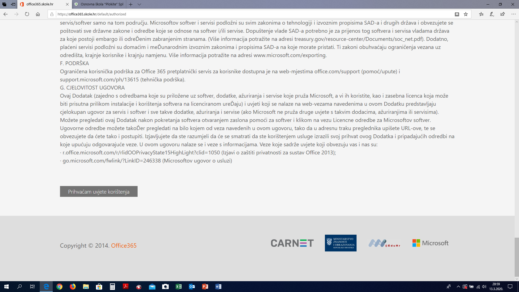This screenshot has height=292, width=519.
Task: Open volume control in system tray
Action: (484, 287)
